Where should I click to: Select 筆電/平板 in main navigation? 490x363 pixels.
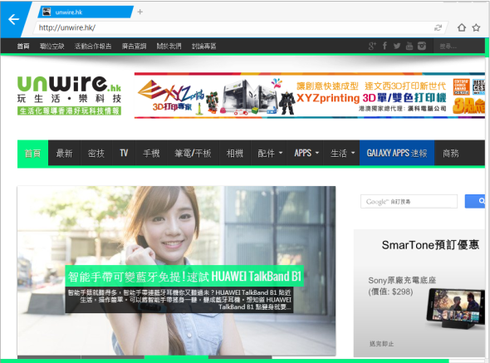tap(194, 153)
